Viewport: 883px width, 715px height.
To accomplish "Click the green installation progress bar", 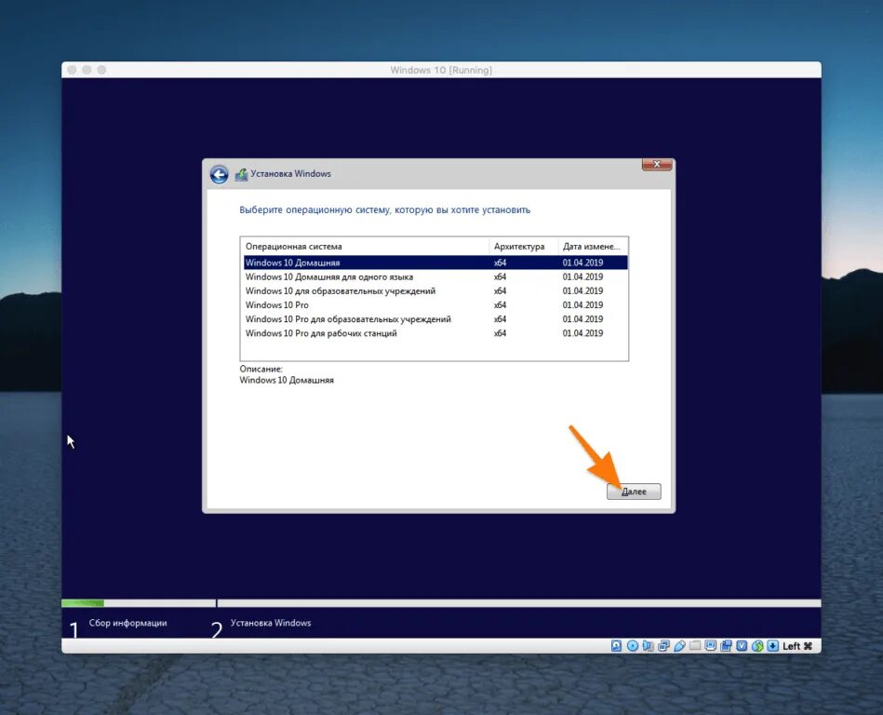I will pyautogui.click(x=83, y=603).
